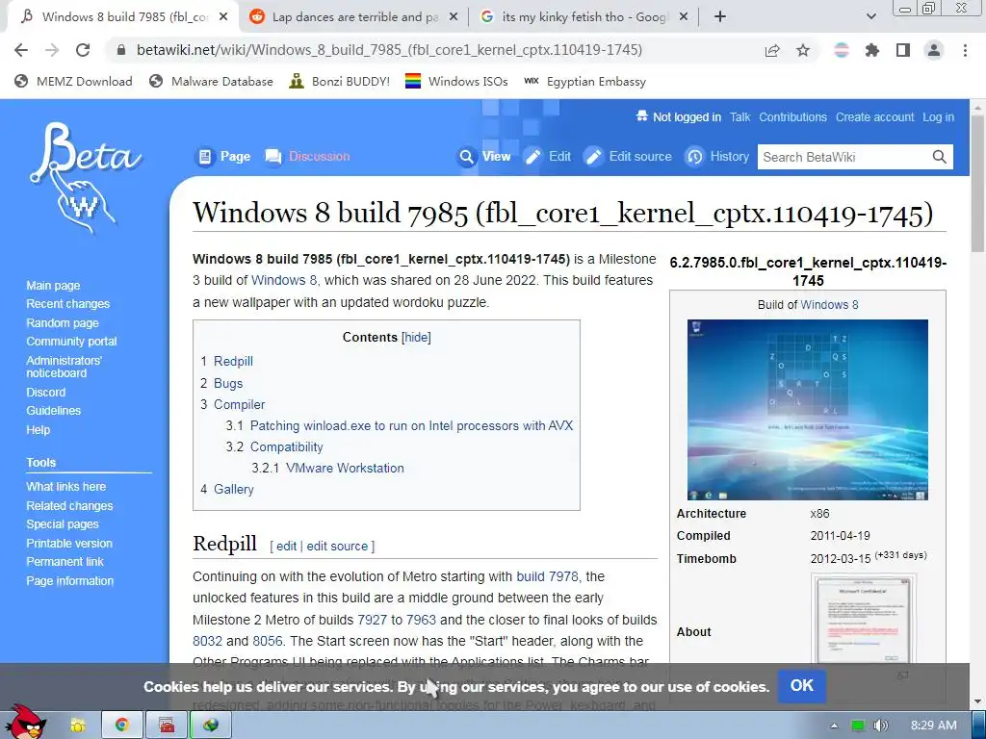Screen dimensions: 986x739
Task: Click the Redpill section edit source link
Action: coord(337,547)
